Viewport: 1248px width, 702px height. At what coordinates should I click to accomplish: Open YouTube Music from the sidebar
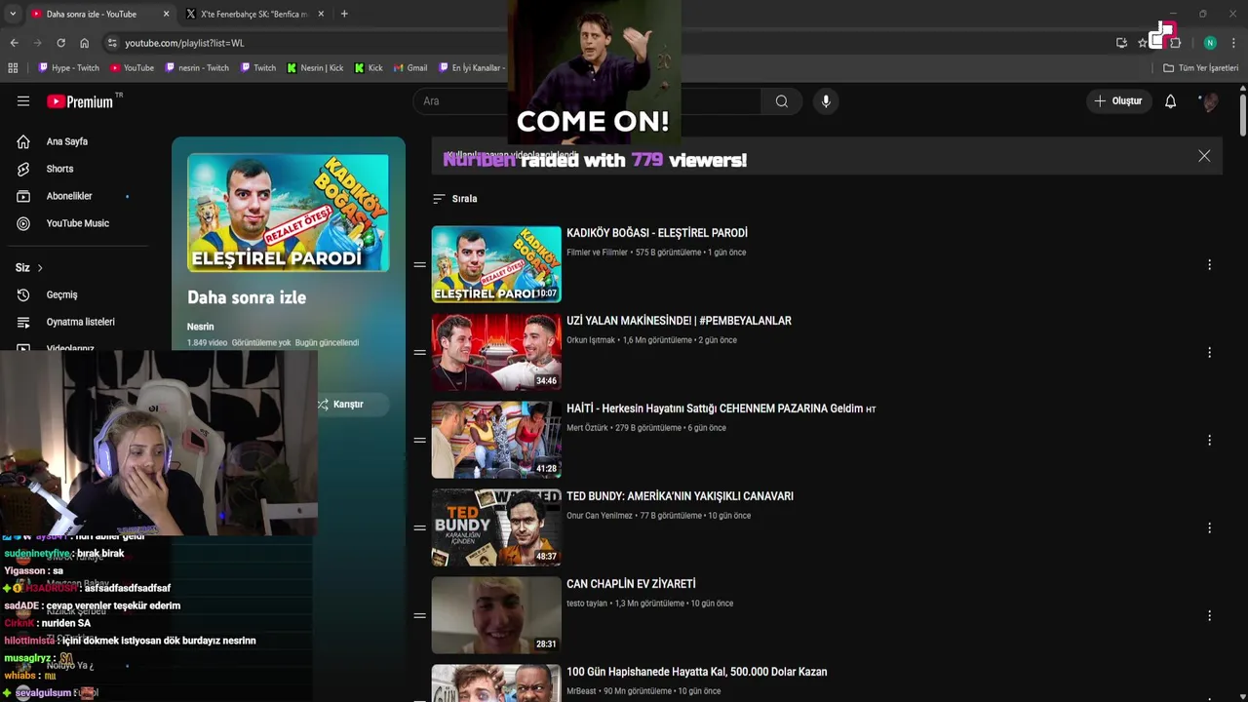(x=77, y=223)
